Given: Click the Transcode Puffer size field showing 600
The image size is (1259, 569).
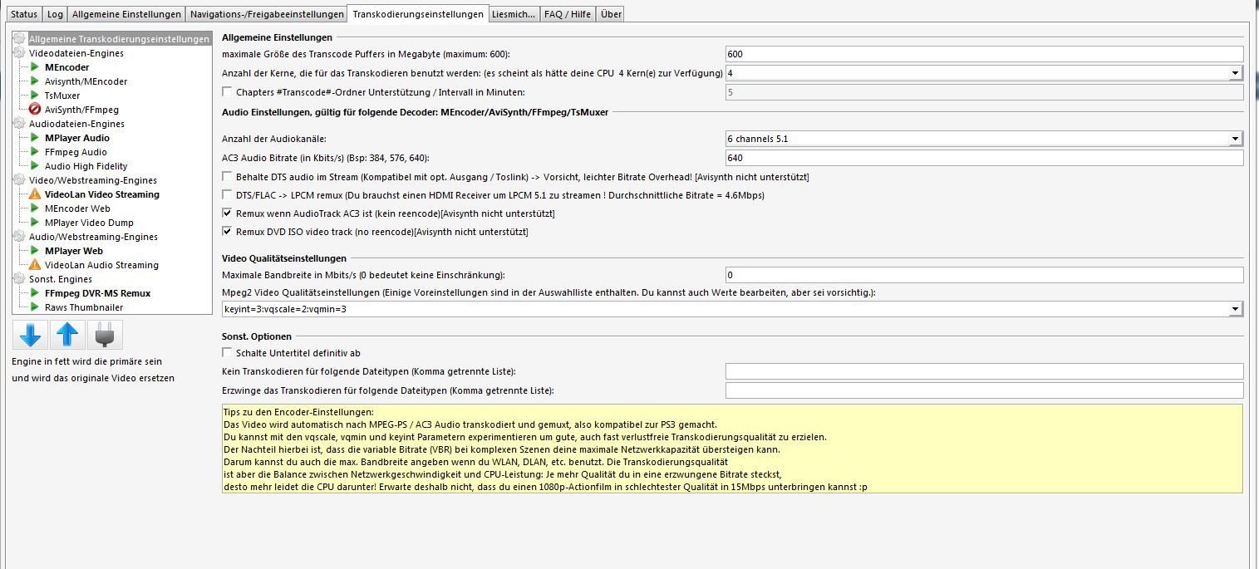Looking at the screenshot, I should (x=984, y=54).
